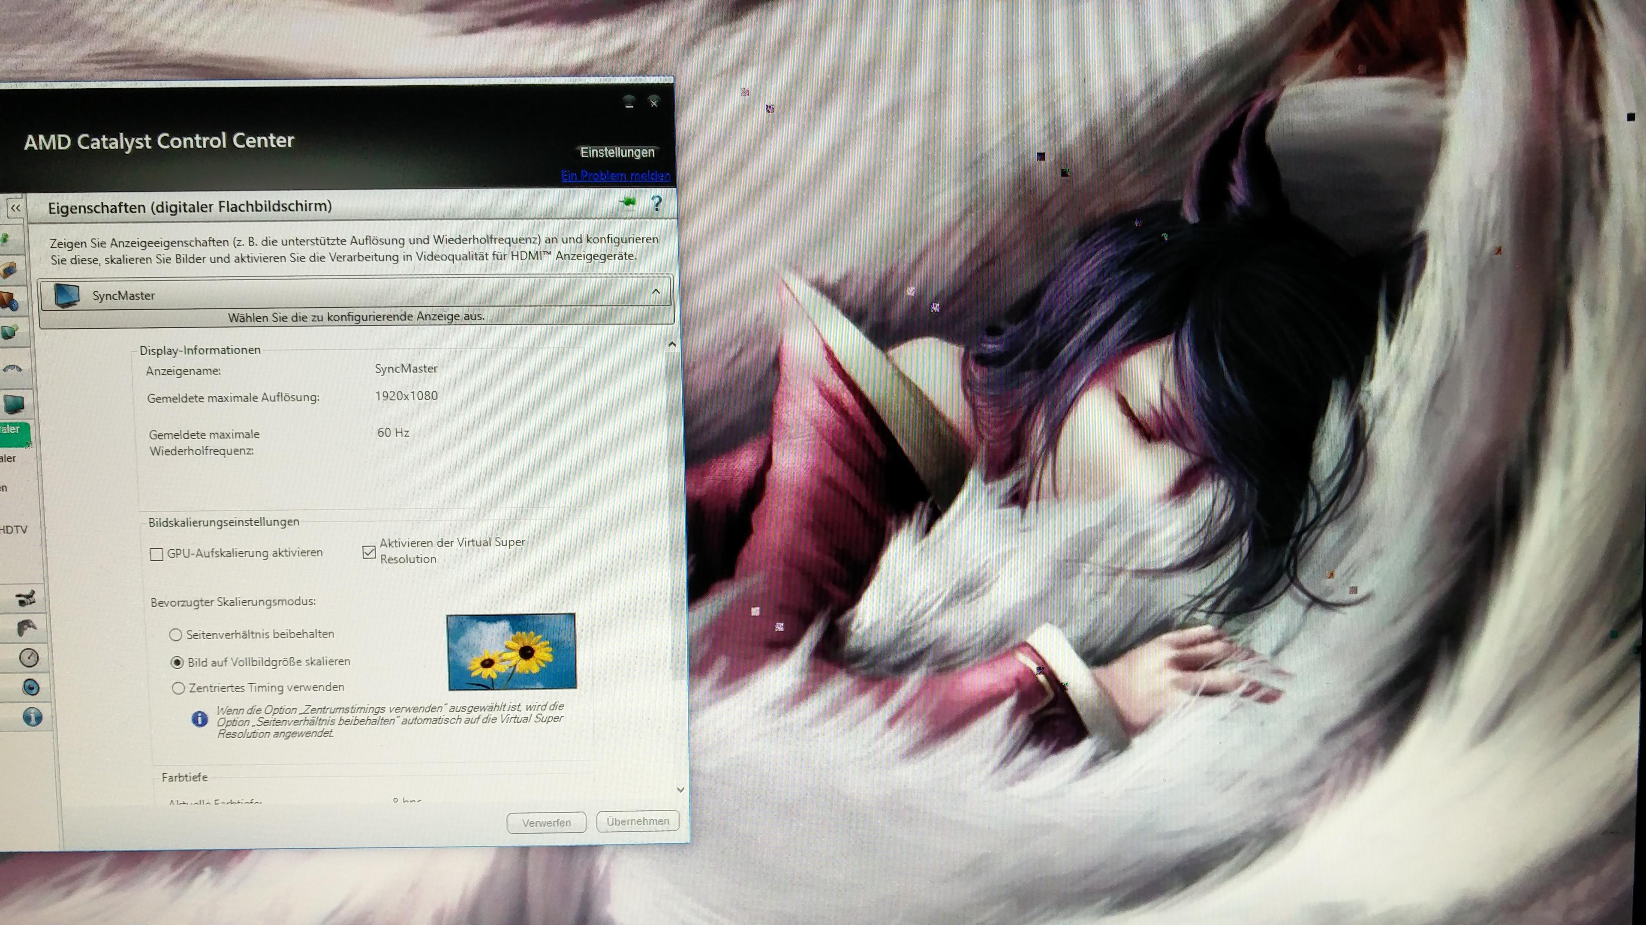This screenshot has width=1646, height=925.
Task: Open the video camera sidebar category
Action: (x=26, y=598)
